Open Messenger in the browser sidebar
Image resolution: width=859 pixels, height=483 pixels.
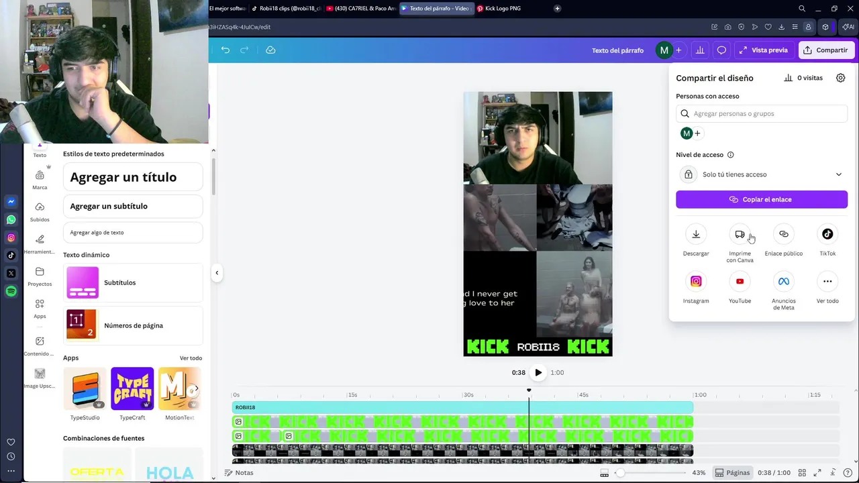click(x=11, y=201)
